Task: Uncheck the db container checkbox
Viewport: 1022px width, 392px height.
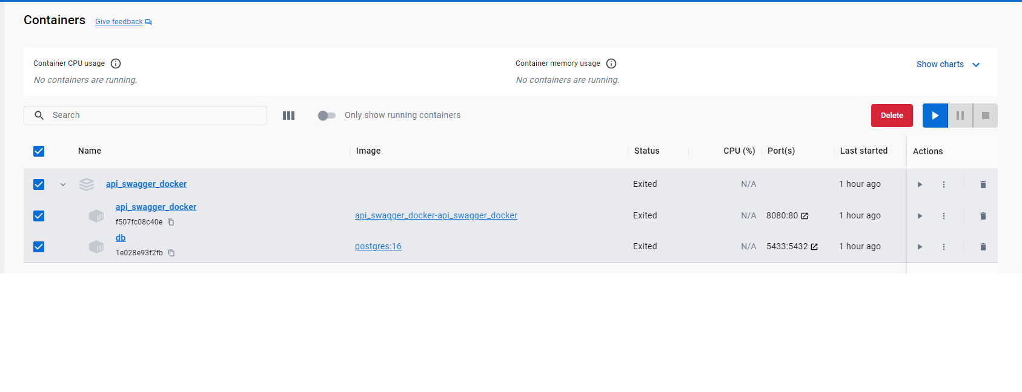Action: click(39, 247)
